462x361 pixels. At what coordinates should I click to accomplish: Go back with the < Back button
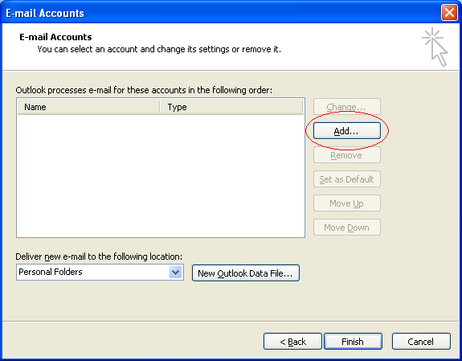click(x=292, y=341)
